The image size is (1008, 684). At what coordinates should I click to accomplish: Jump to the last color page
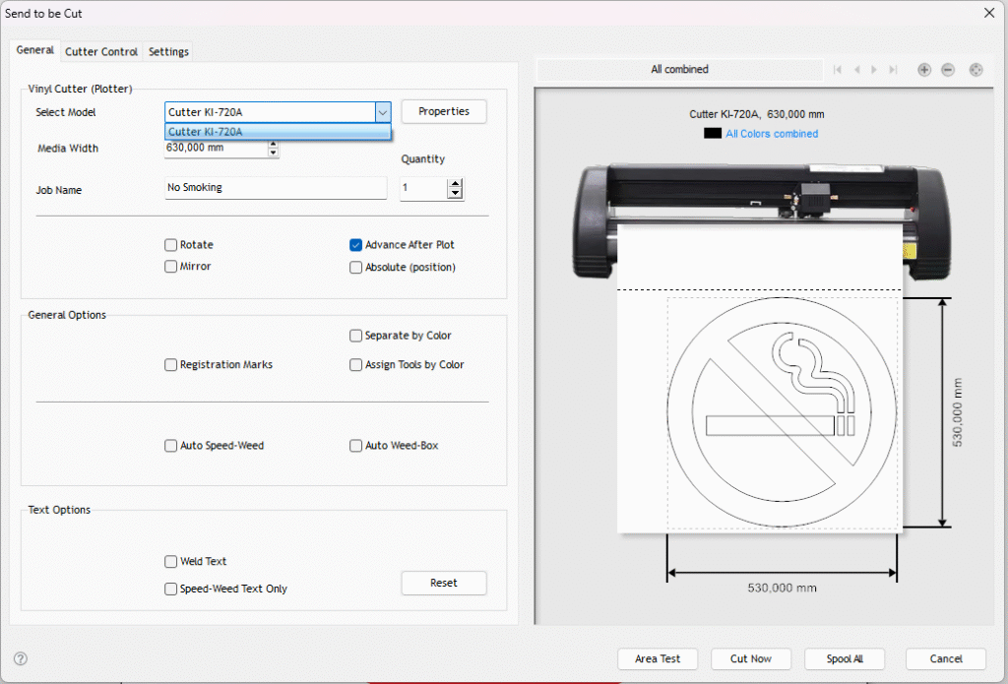coord(893,70)
